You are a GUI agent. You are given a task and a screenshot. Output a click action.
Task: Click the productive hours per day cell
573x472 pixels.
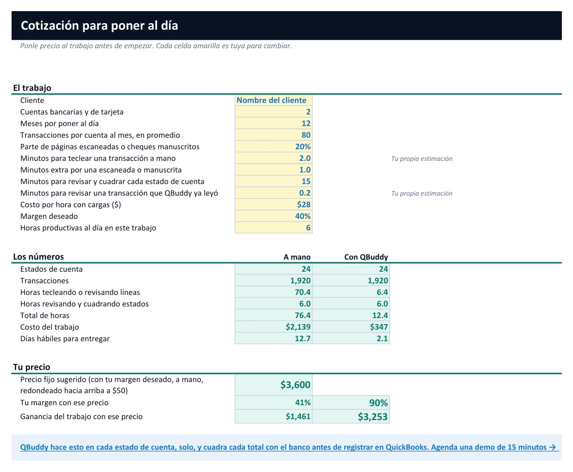pyautogui.click(x=274, y=228)
